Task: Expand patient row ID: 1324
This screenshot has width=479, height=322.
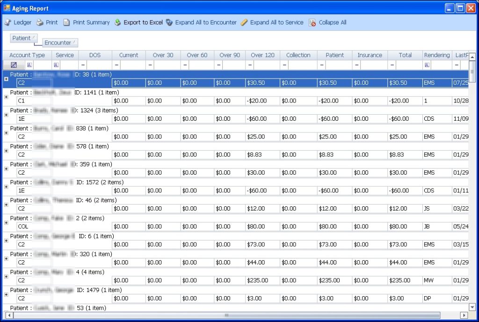Action: [6, 115]
